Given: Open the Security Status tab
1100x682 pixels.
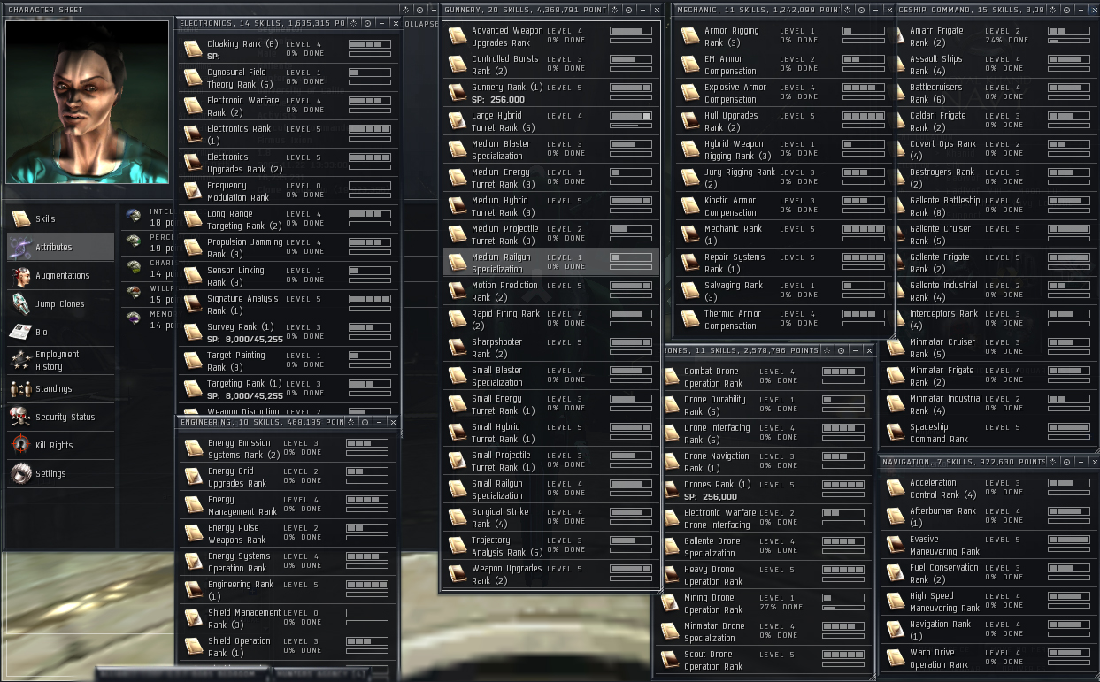Looking at the screenshot, I should coord(61,417).
